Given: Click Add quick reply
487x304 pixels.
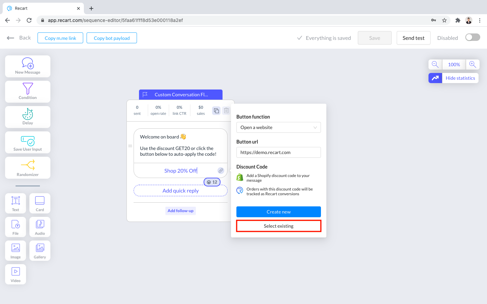Looking at the screenshot, I should (181, 191).
